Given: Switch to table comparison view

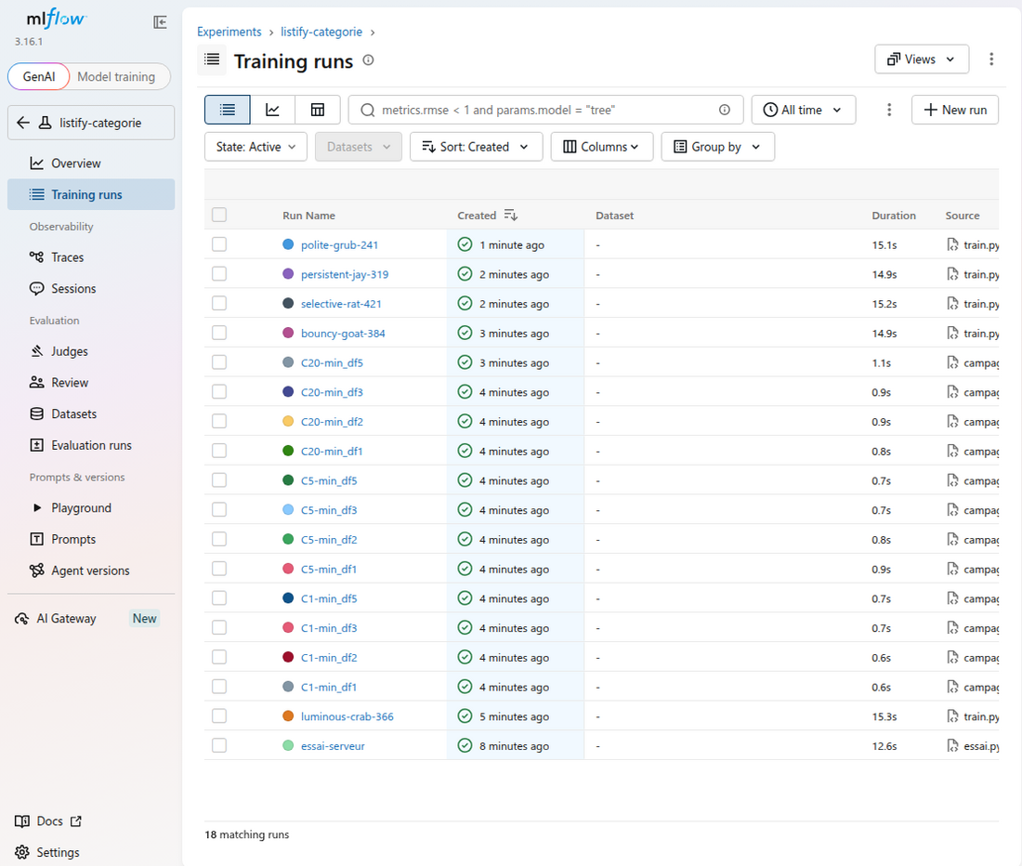Looking at the screenshot, I should click(x=318, y=110).
